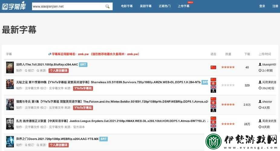
Task: Click China flag in Shameless row
Action: click(213, 79)
